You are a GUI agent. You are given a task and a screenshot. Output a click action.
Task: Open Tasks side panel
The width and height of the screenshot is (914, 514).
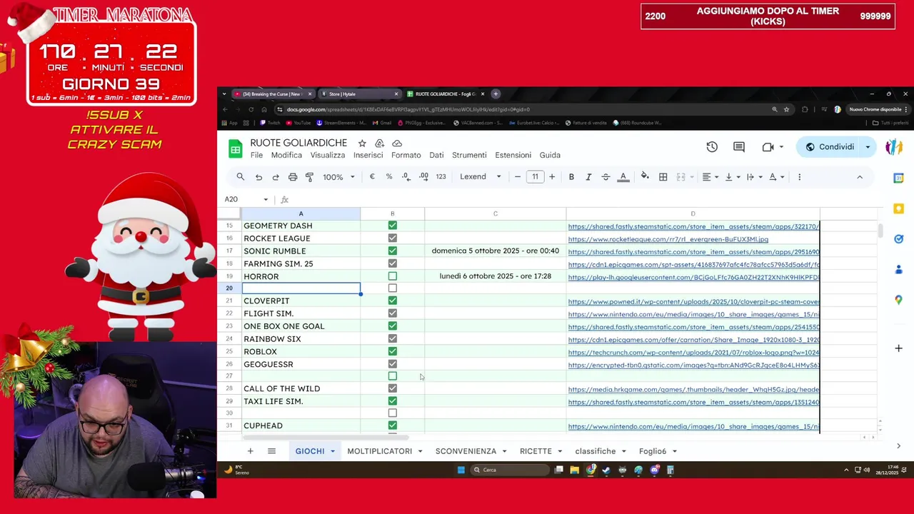898,239
